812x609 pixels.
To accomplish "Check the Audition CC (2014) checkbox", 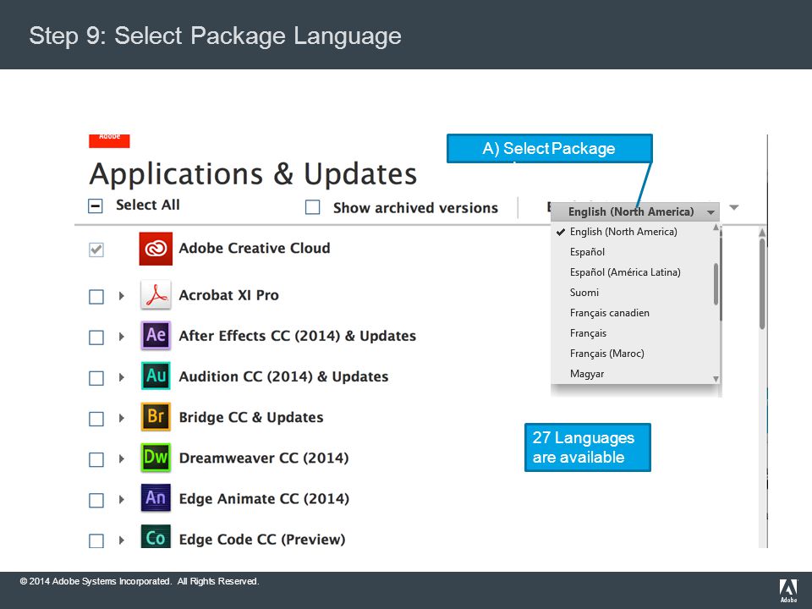I will (96, 378).
